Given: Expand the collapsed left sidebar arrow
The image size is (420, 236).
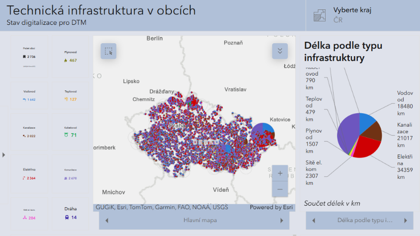Looking at the screenshot, I should [x=4, y=155].
